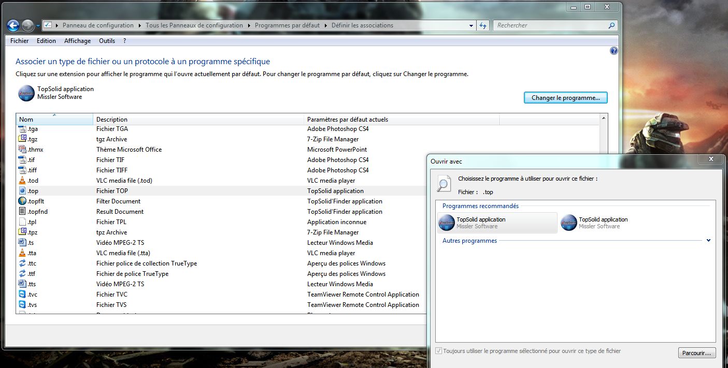Choose the non-highlighted TopSolid application entry
This screenshot has width=728, height=368.
point(620,223)
